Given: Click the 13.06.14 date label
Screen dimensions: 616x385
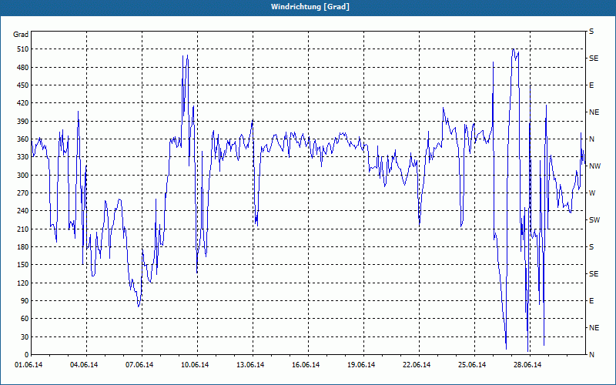Looking at the screenshot, I should (x=250, y=365).
